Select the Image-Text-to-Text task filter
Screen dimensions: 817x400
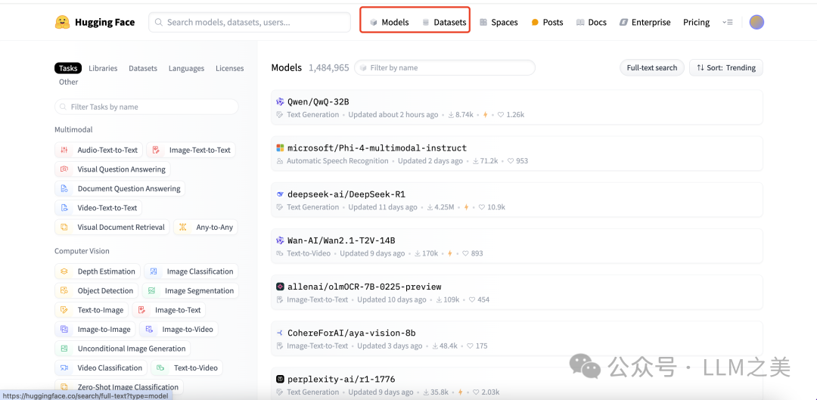[x=191, y=150]
